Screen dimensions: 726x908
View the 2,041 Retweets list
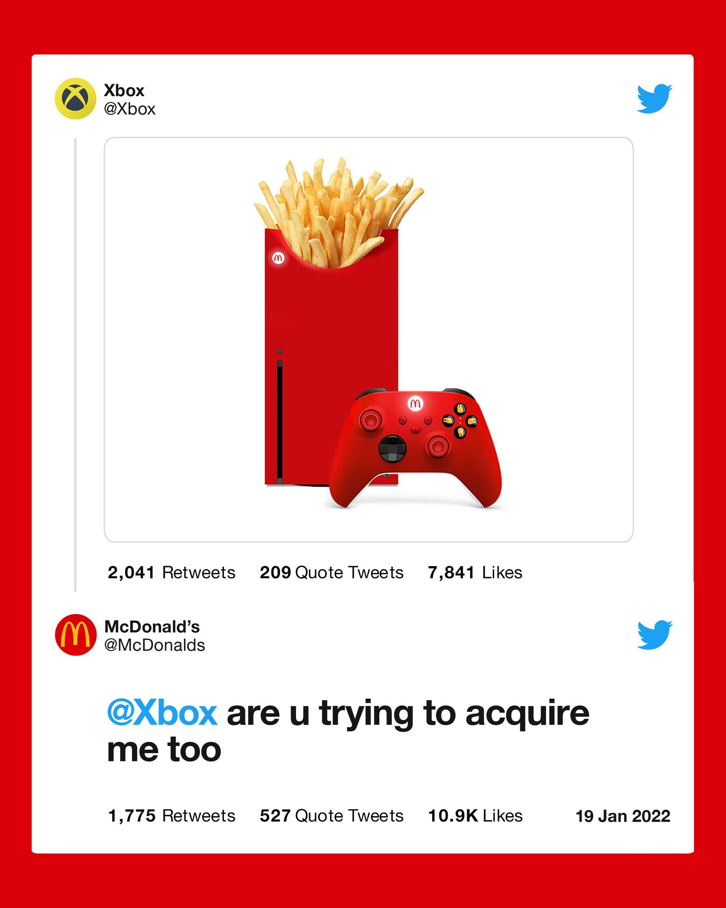click(172, 572)
